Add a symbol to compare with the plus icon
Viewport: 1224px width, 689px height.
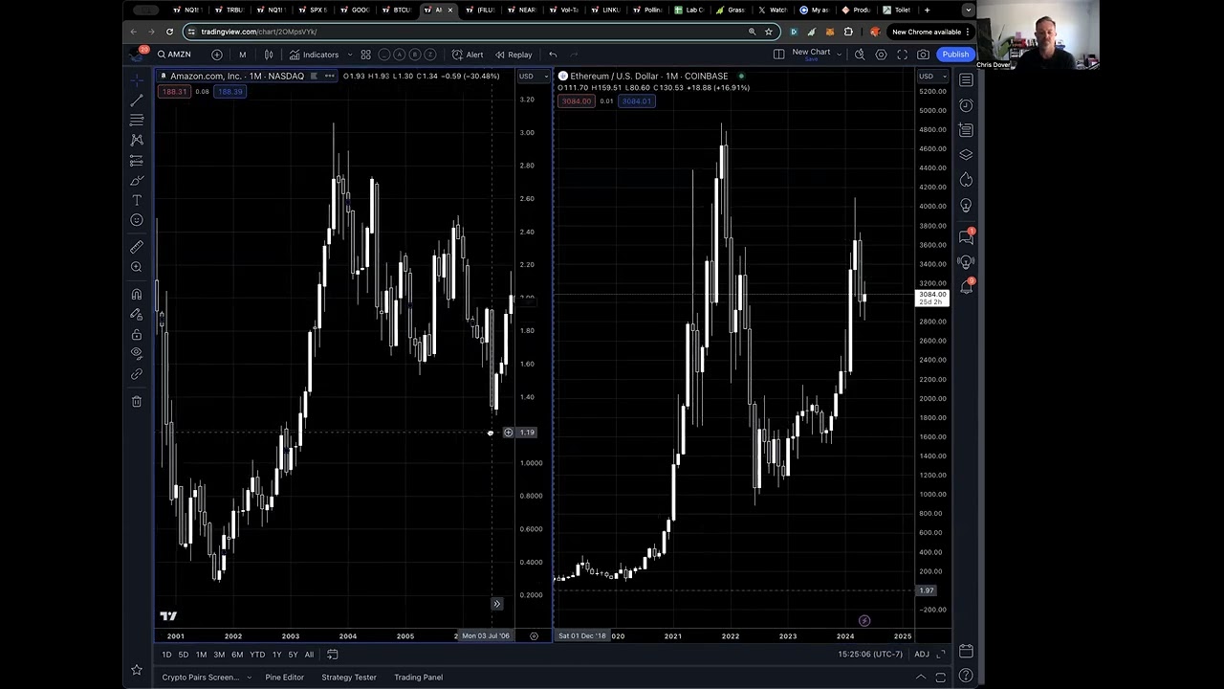pyautogui.click(x=217, y=55)
